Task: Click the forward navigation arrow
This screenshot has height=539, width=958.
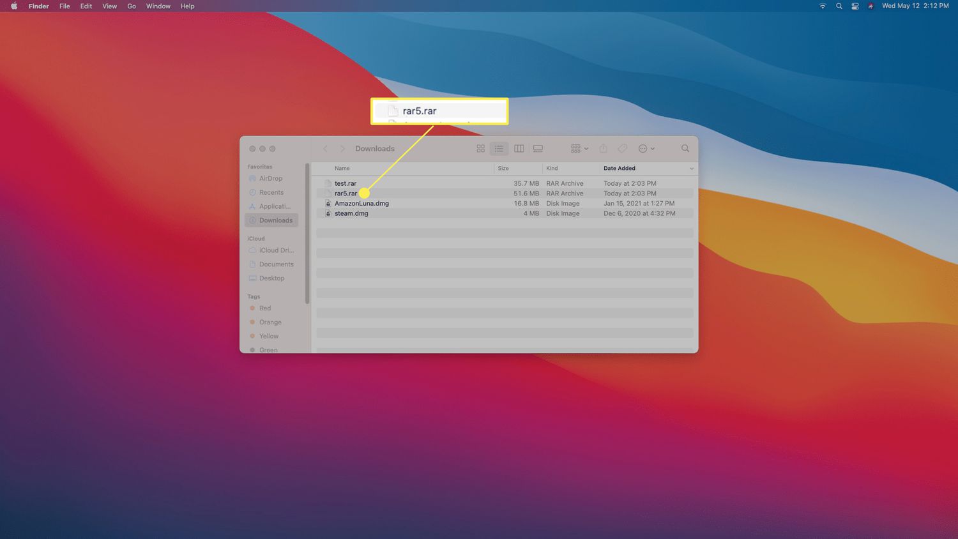Action: tap(342, 149)
